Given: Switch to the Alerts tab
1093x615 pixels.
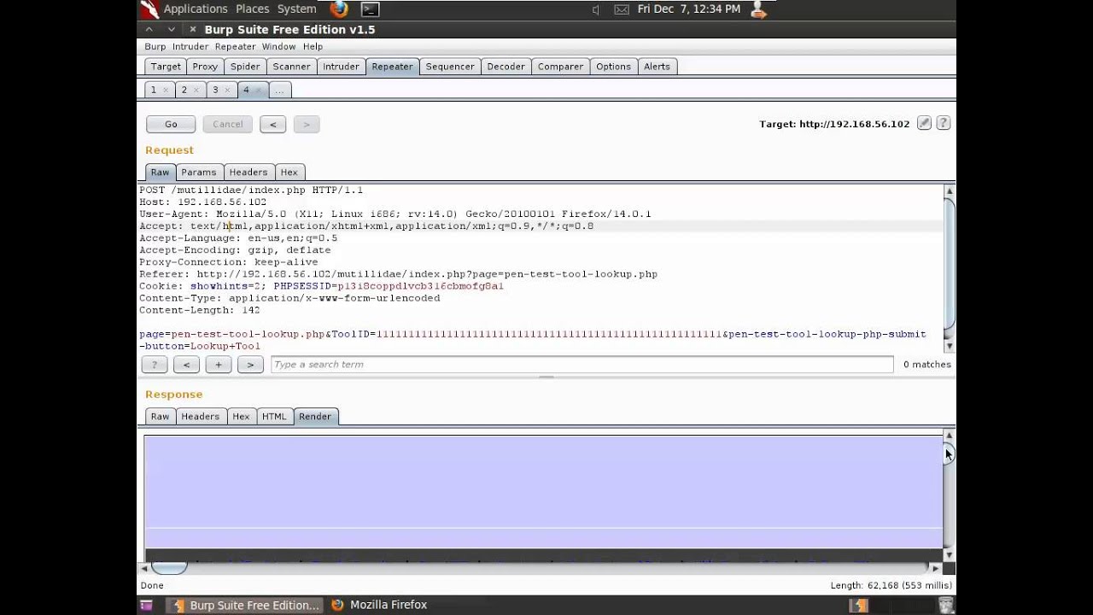Looking at the screenshot, I should click(x=657, y=67).
